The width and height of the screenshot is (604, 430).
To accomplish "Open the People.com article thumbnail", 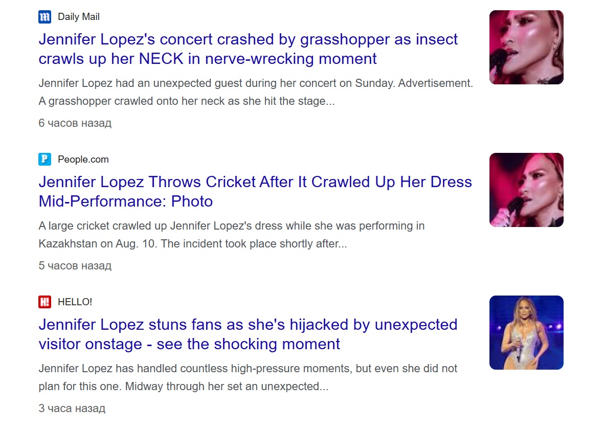I will [526, 190].
